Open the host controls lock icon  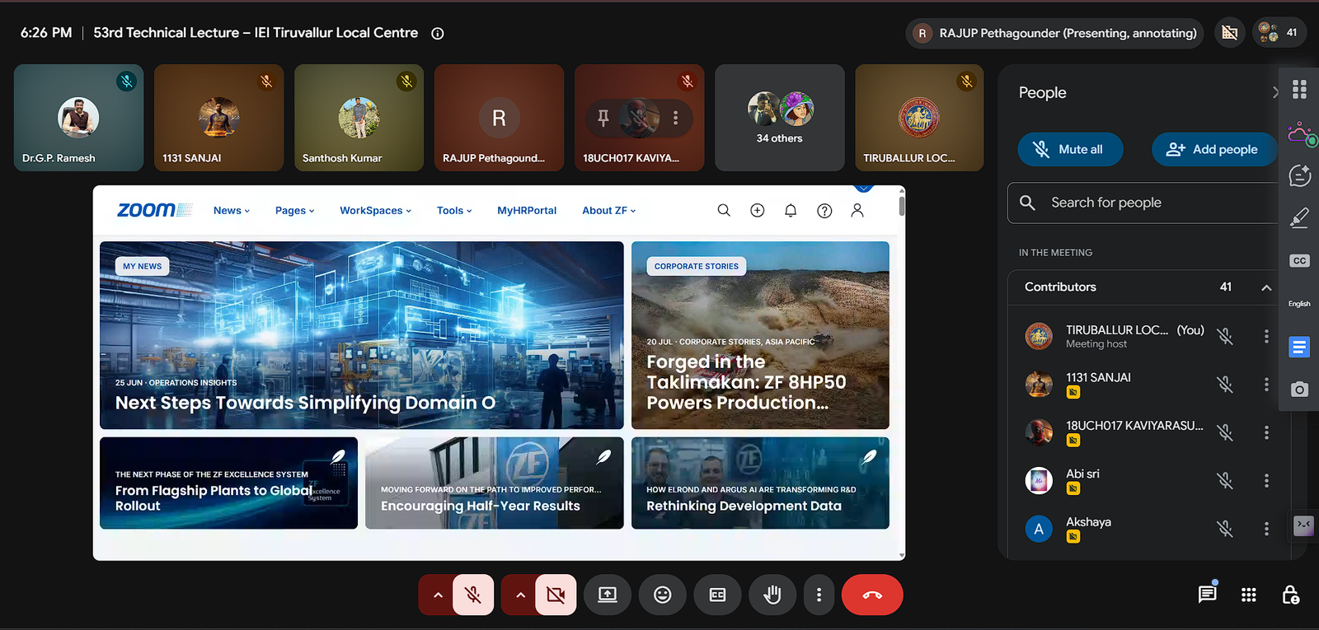[x=1291, y=595]
